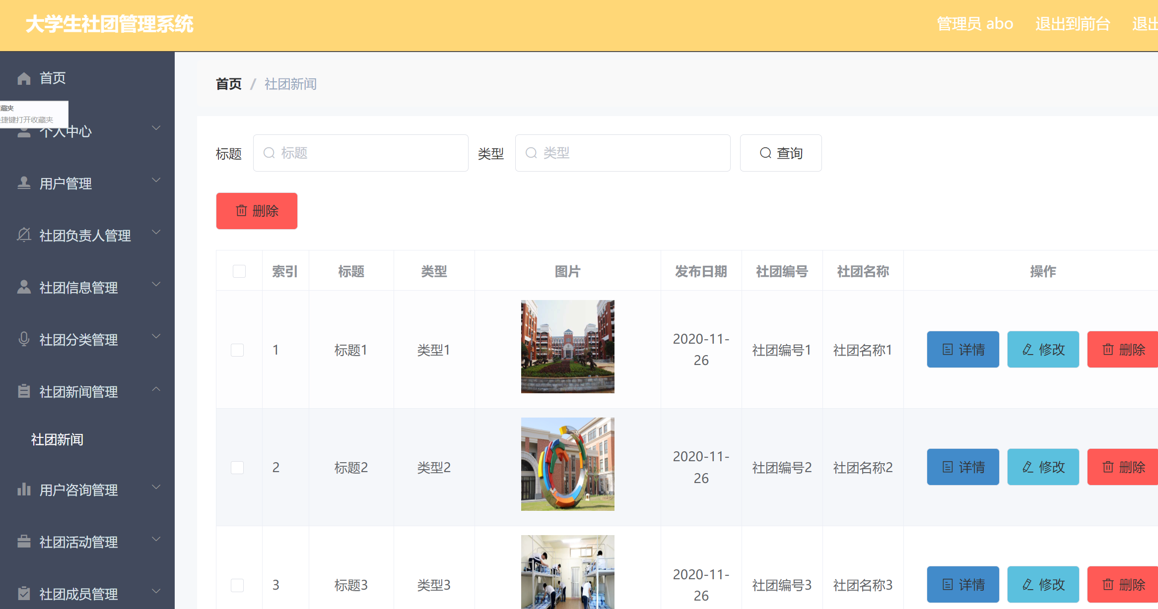Check the checkbox for row 标题3

click(x=237, y=585)
